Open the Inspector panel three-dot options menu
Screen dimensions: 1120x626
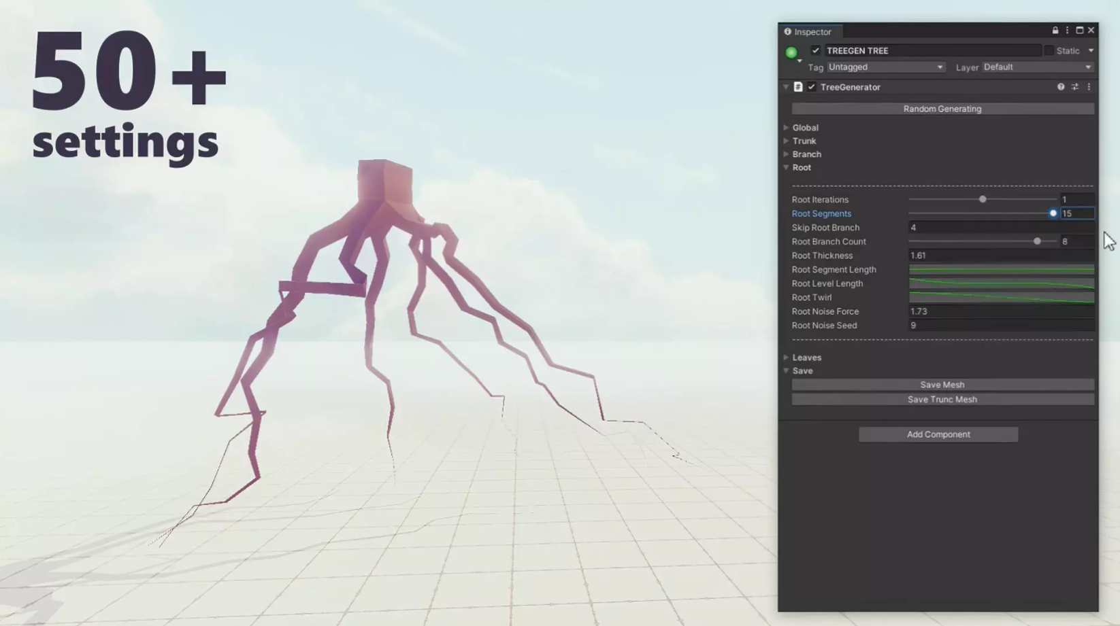(1067, 31)
